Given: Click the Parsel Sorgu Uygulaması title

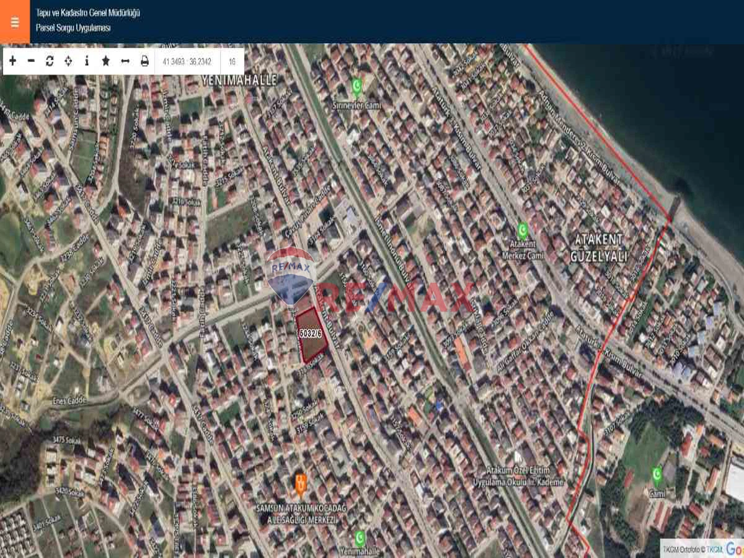Looking at the screenshot, I should click(73, 28).
